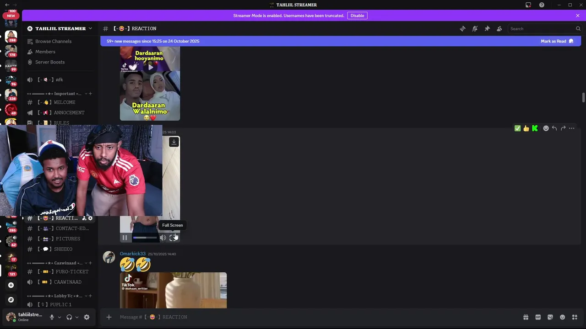
Task: Open pinned messages pin icon
Action: 487,28
